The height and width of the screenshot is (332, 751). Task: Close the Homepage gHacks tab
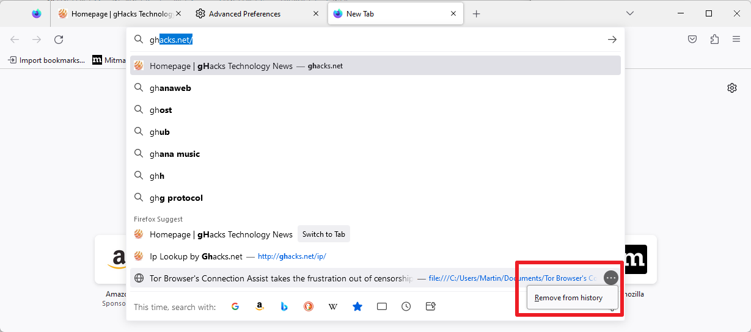pyautogui.click(x=178, y=13)
